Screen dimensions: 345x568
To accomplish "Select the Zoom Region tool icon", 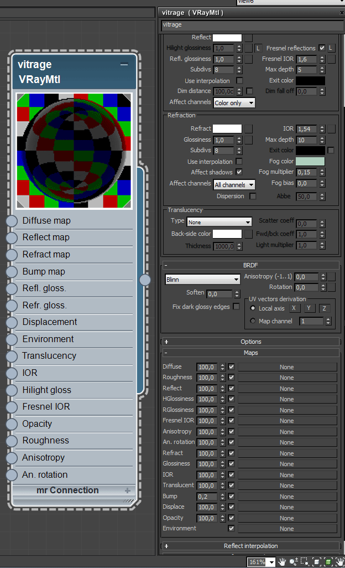I will point(305,561).
